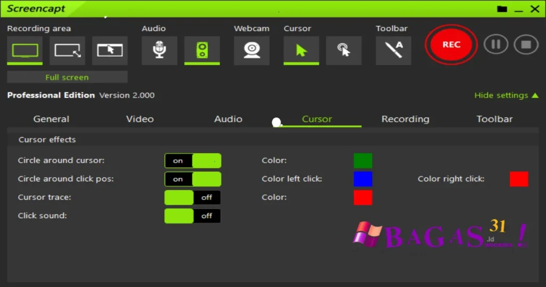Minimize the Screencapt window
The width and height of the screenshot is (546, 287).
[518, 10]
